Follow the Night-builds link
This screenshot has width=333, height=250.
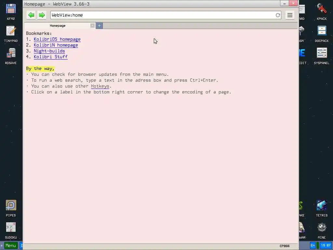49,51
